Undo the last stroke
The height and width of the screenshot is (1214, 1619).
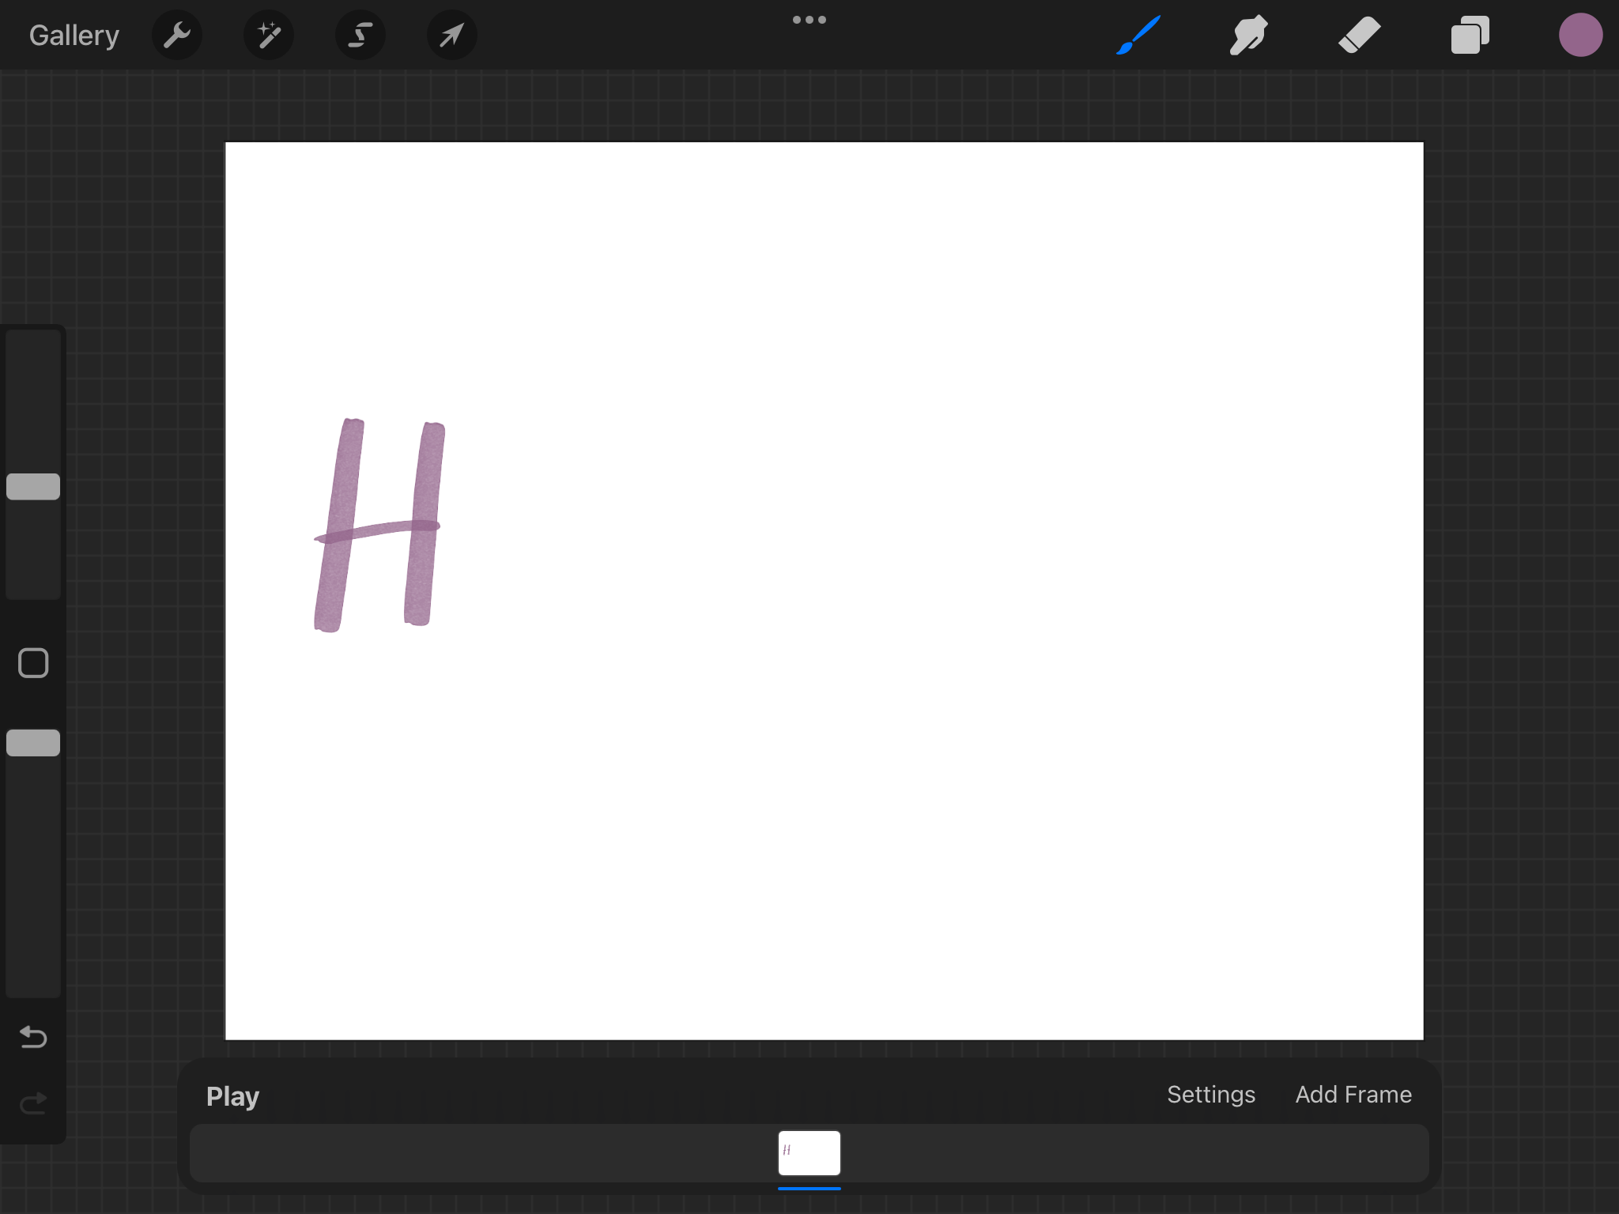(33, 1036)
